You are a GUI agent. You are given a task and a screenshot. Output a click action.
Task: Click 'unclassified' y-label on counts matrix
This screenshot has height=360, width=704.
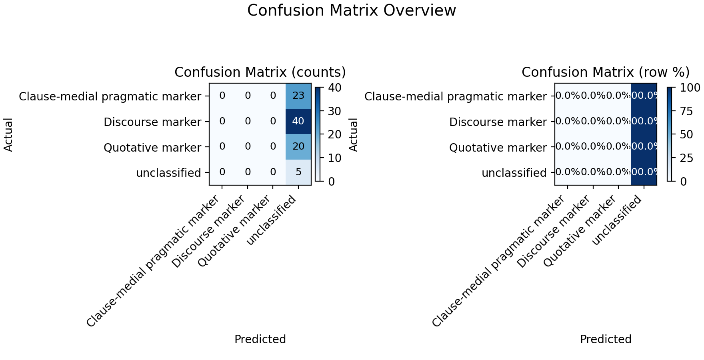click(x=168, y=173)
